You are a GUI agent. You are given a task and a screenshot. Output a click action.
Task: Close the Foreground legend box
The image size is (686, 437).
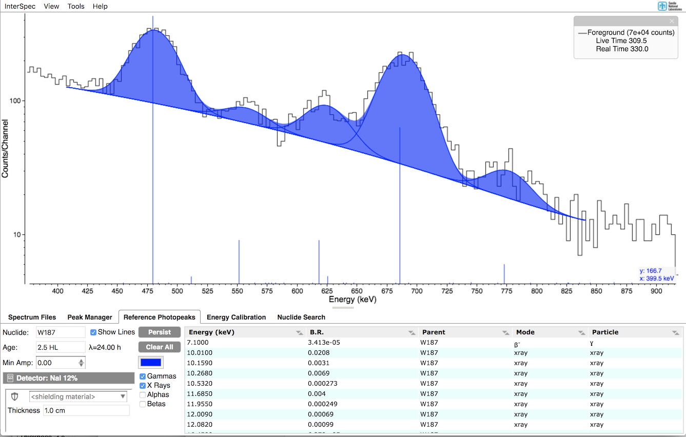click(x=672, y=21)
